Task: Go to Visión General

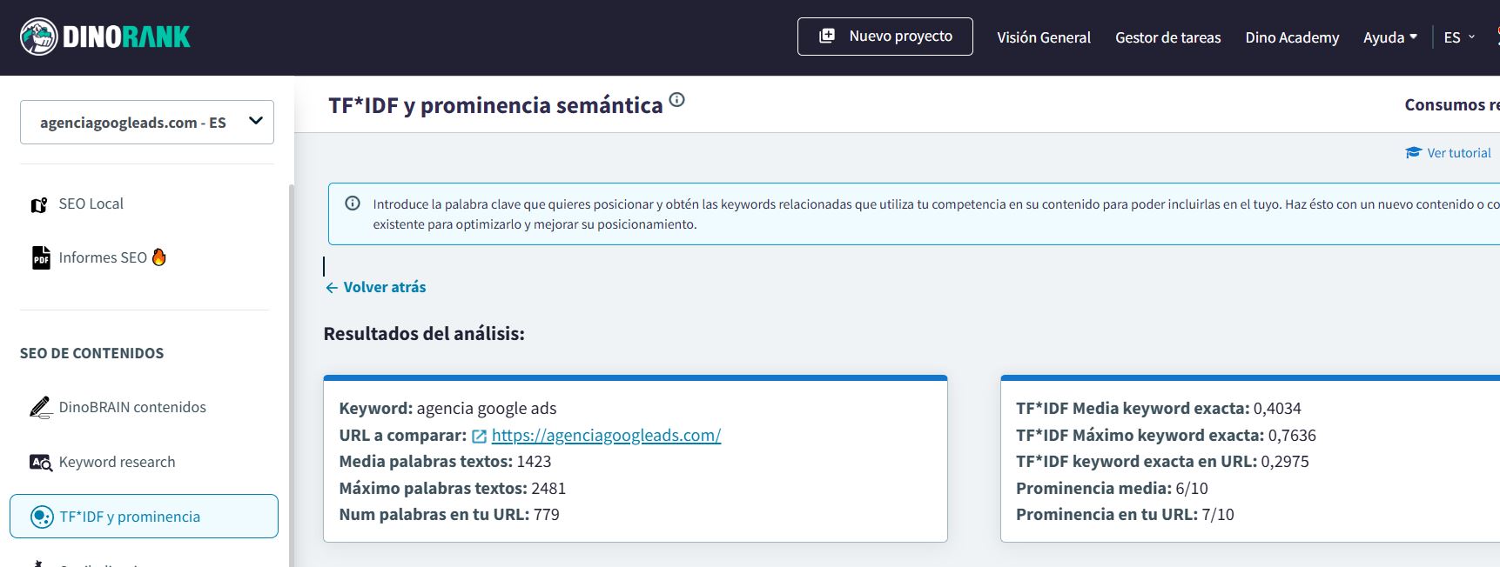Action: click(1043, 37)
